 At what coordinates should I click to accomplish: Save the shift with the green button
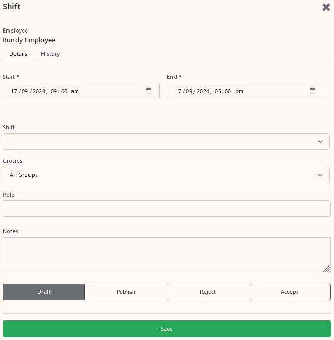tap(166, 329)
